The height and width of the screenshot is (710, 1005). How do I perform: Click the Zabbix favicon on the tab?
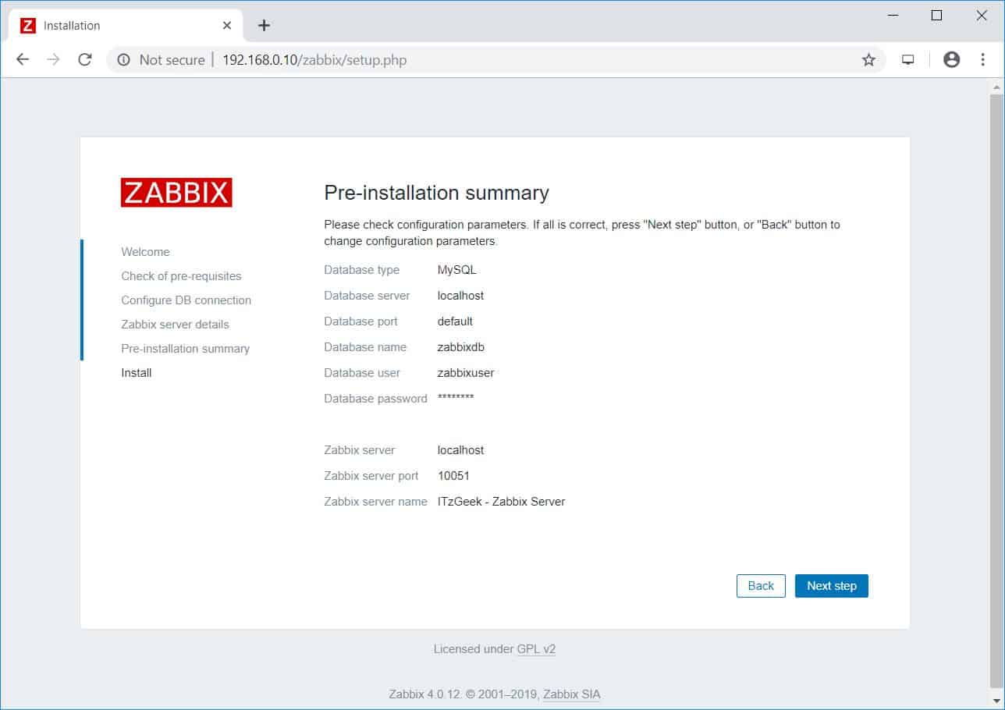coord(28,26)
